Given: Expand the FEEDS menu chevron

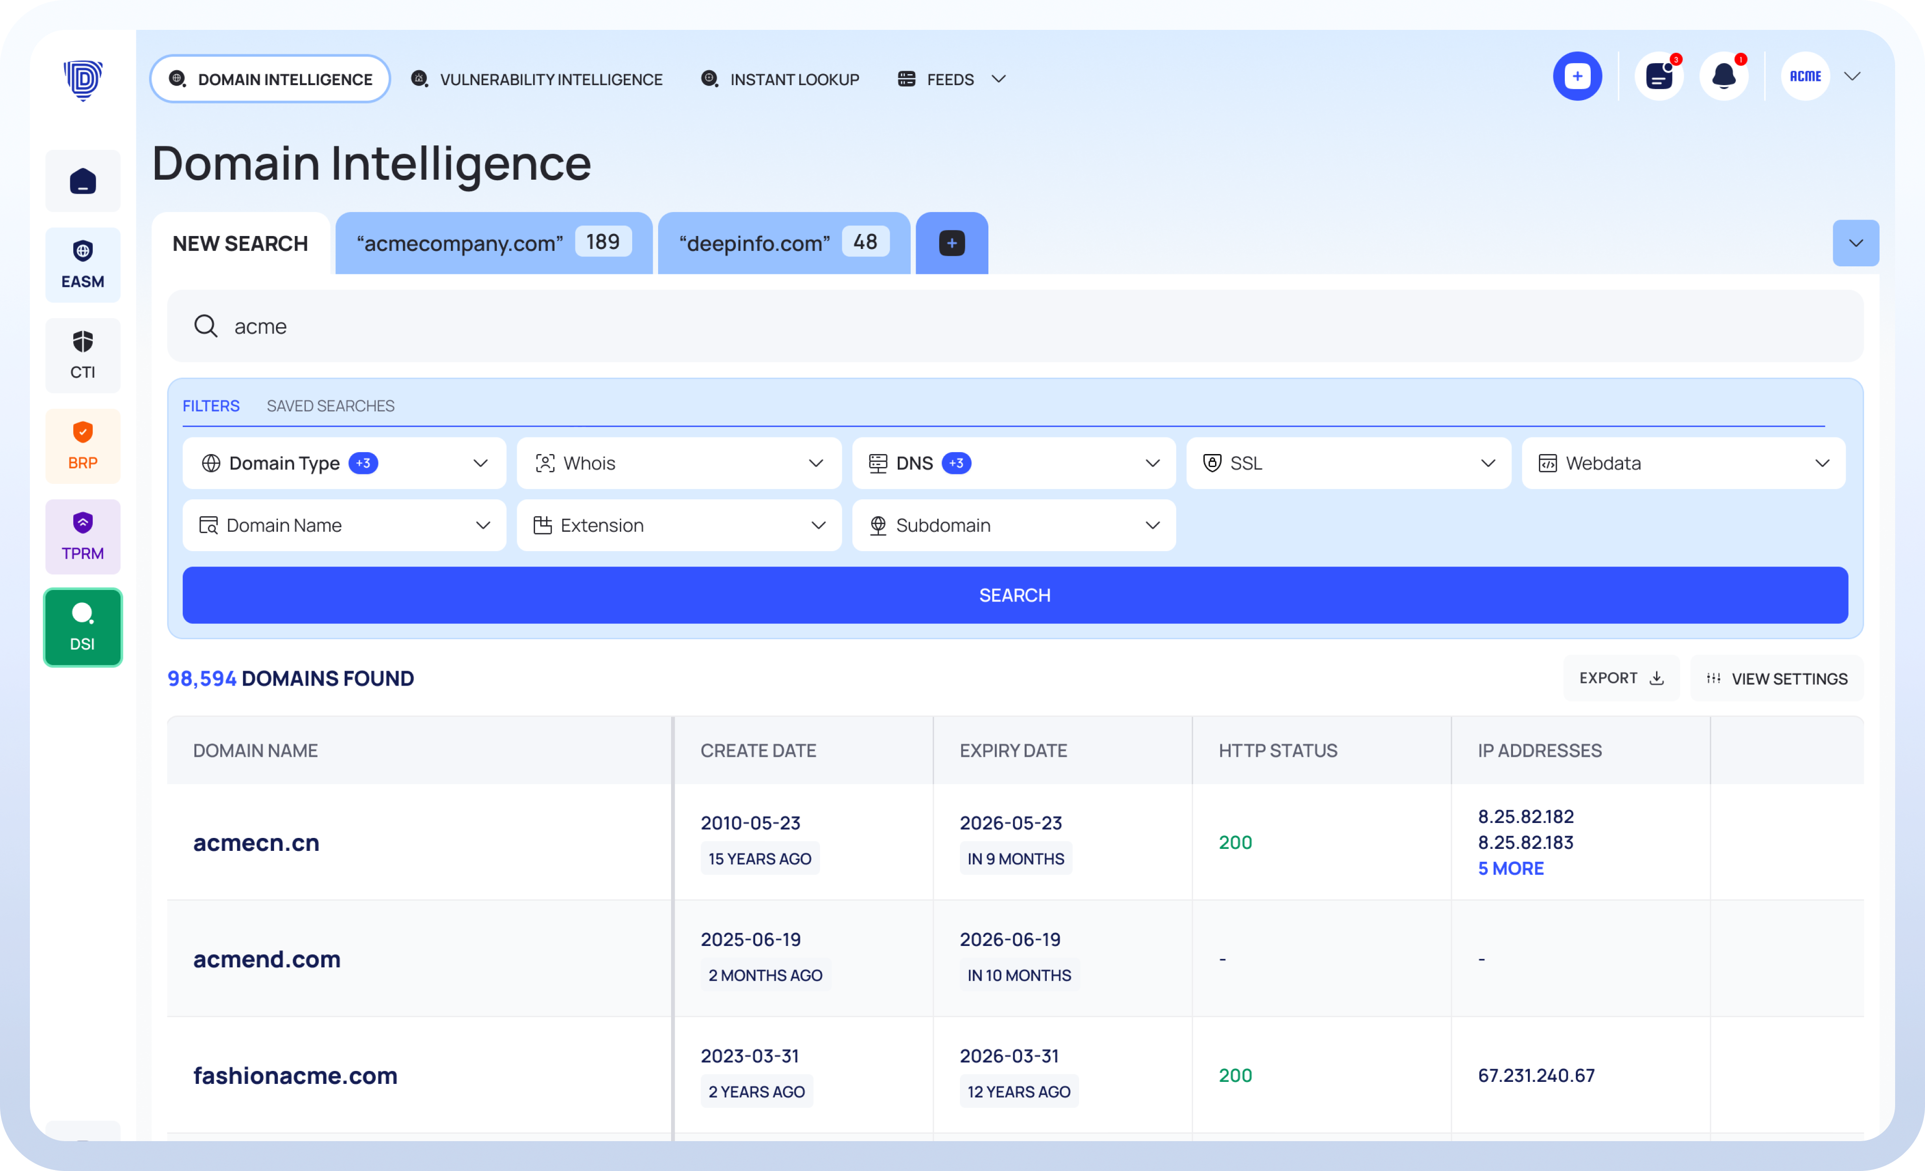Looking at the screenshot, I should tap(998, 80).
